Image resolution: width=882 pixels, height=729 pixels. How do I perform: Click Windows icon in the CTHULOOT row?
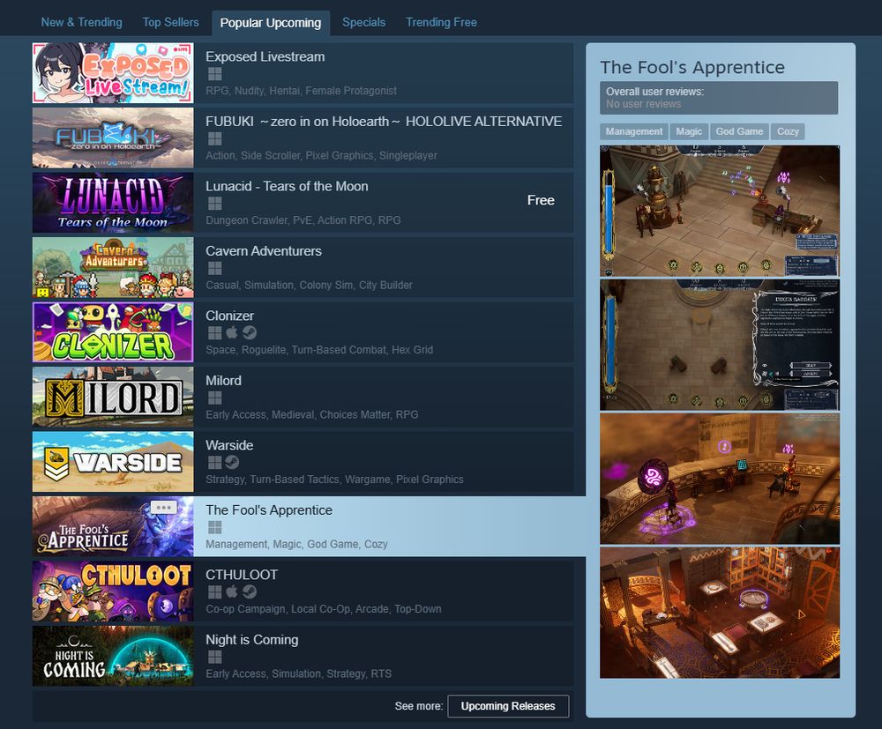pyautogui.click(x=214, y=591)
